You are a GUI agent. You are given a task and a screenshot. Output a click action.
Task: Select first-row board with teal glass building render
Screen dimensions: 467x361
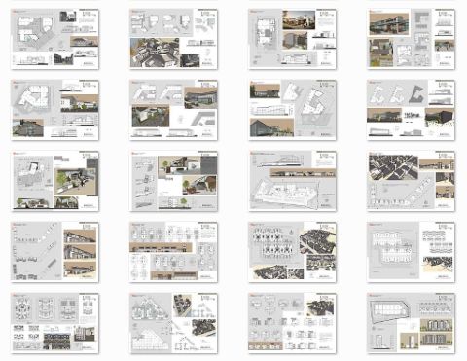coord(411,39)
